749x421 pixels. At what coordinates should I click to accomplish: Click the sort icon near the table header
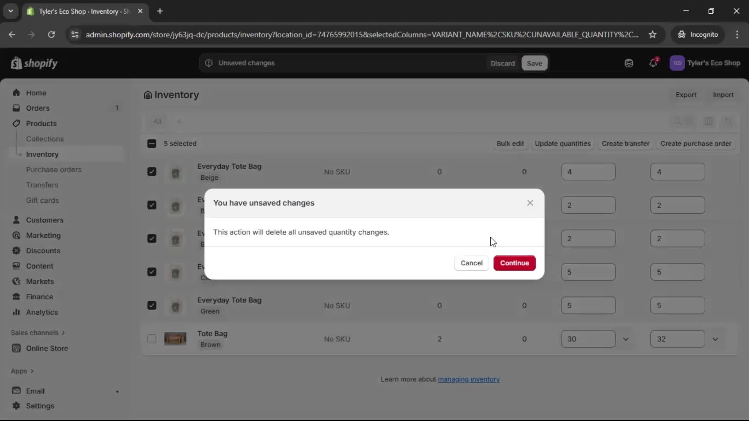(729, 121)
